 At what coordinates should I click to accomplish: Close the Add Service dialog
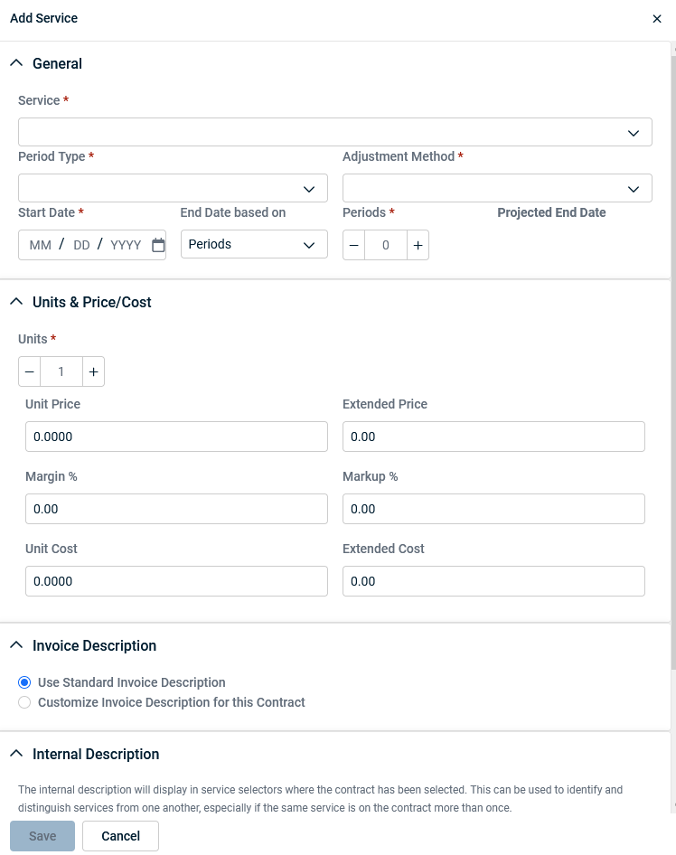tap(657, 19)
